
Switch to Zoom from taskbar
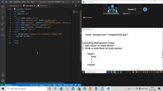pos(102,89)
